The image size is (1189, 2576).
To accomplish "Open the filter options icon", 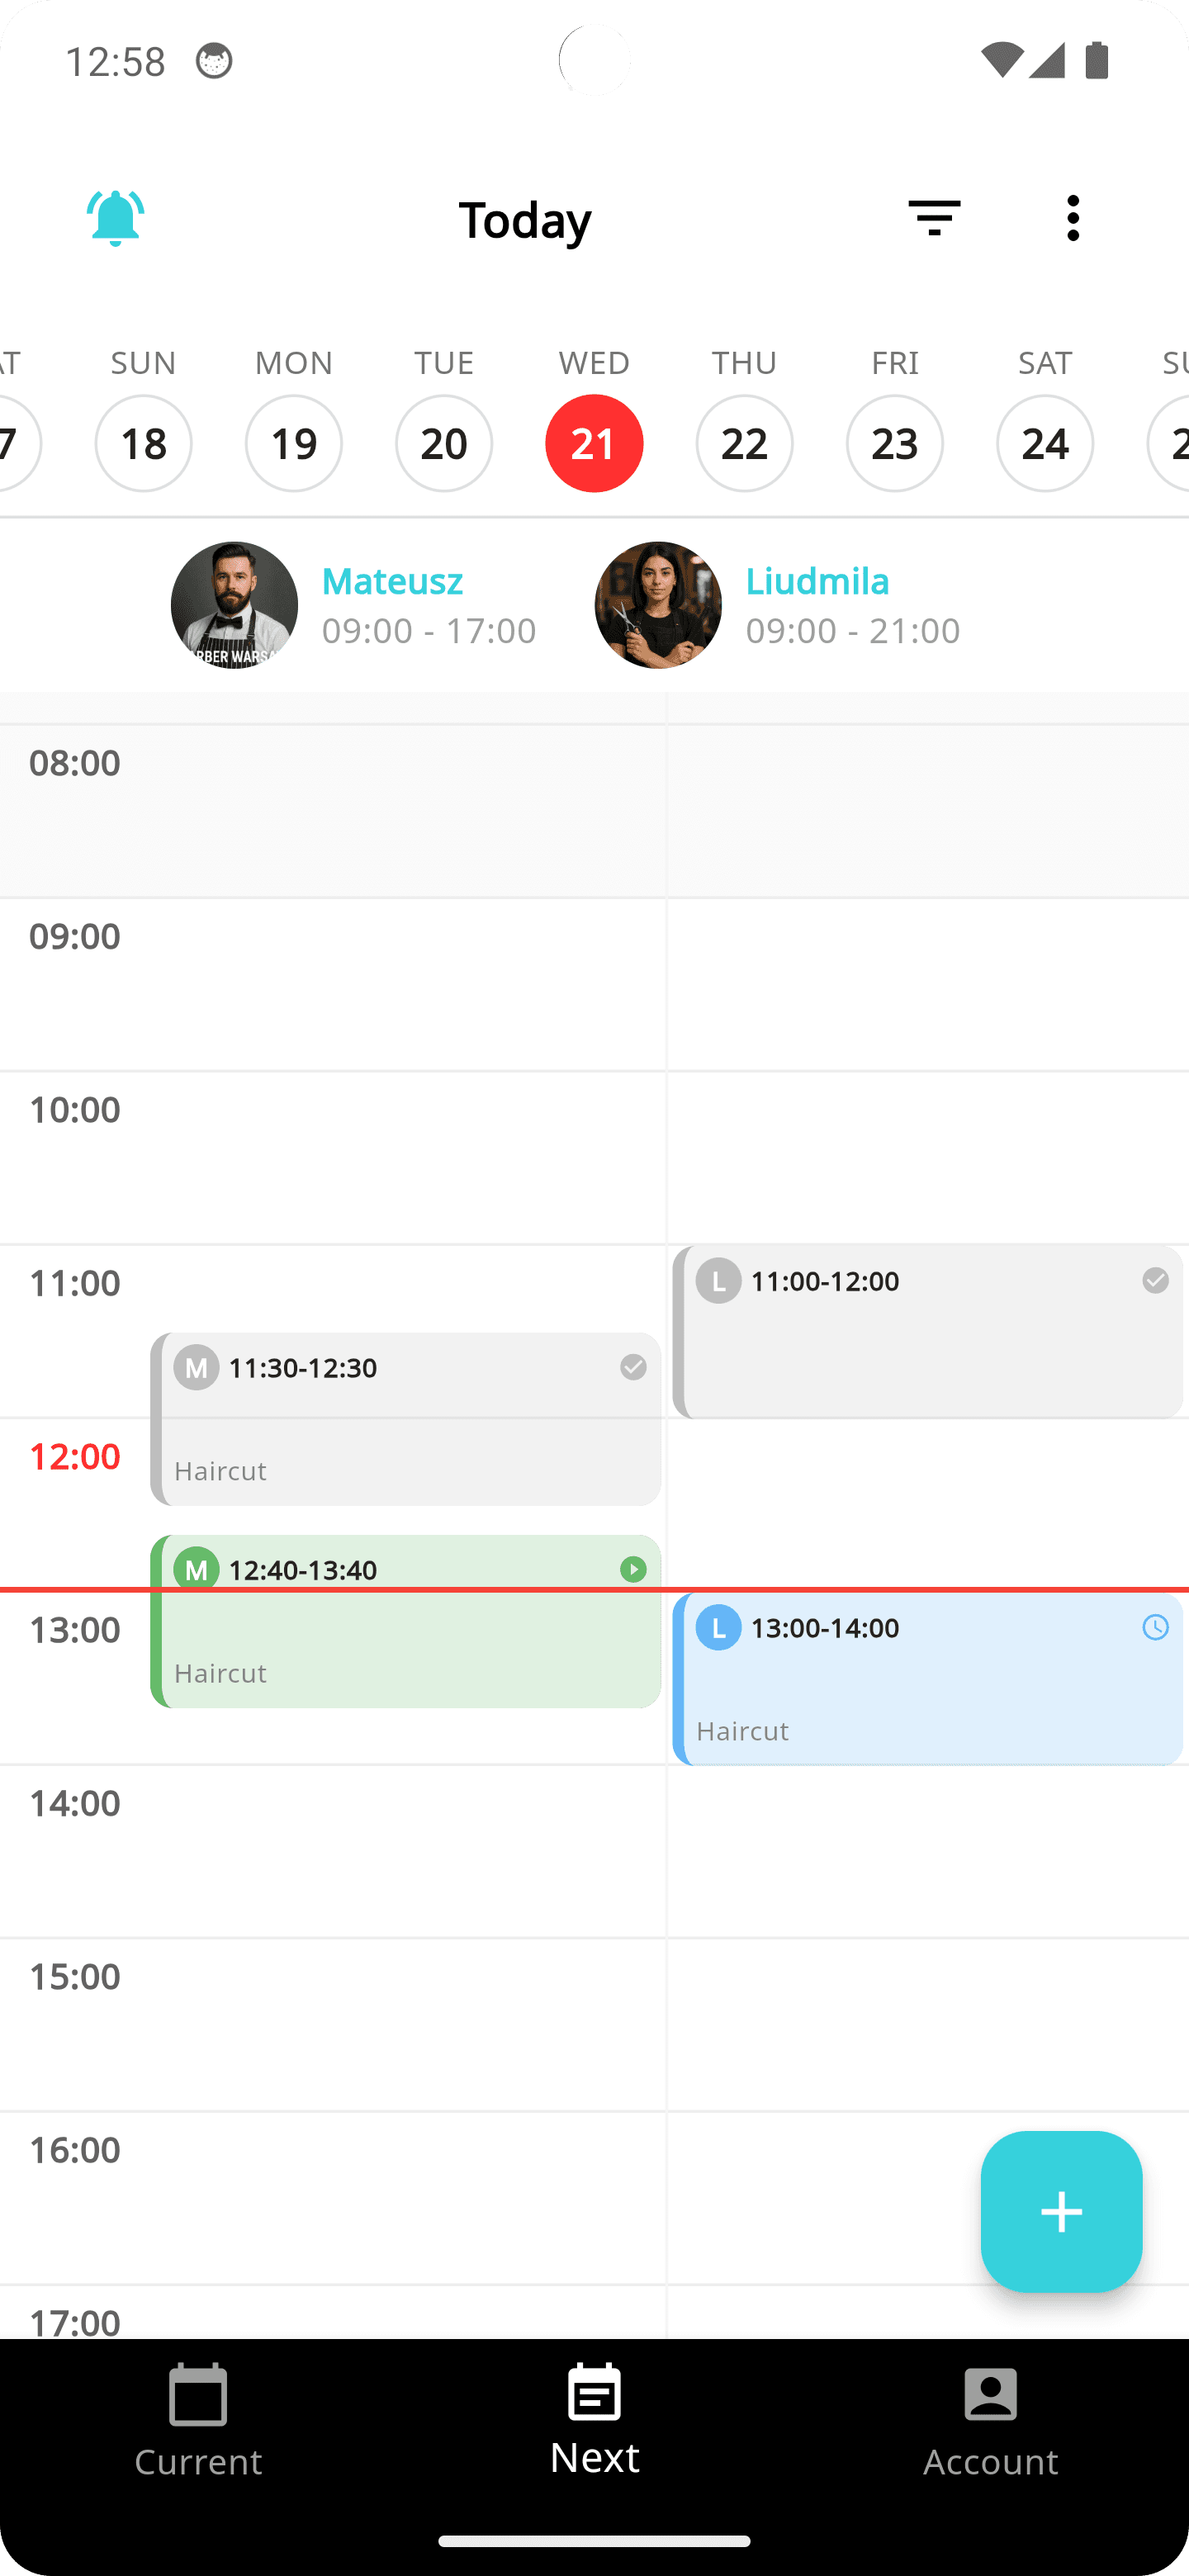I will tap(934, 218).
